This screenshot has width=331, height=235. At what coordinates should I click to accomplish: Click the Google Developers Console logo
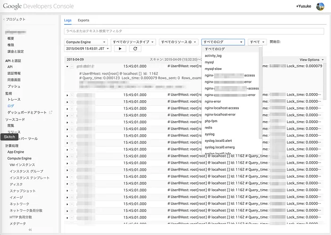38,6
